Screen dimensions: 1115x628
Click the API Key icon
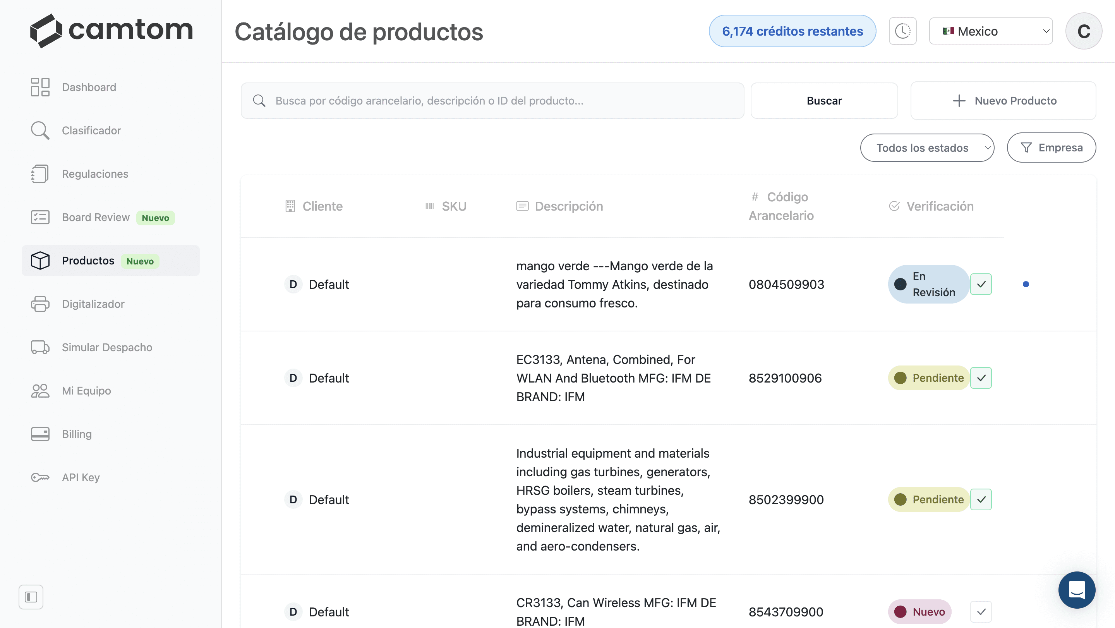pos(40,477)
